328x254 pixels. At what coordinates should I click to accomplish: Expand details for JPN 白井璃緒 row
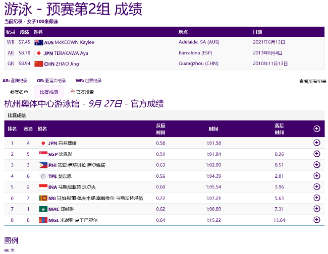pyautogui.click(x=317, y=143)
